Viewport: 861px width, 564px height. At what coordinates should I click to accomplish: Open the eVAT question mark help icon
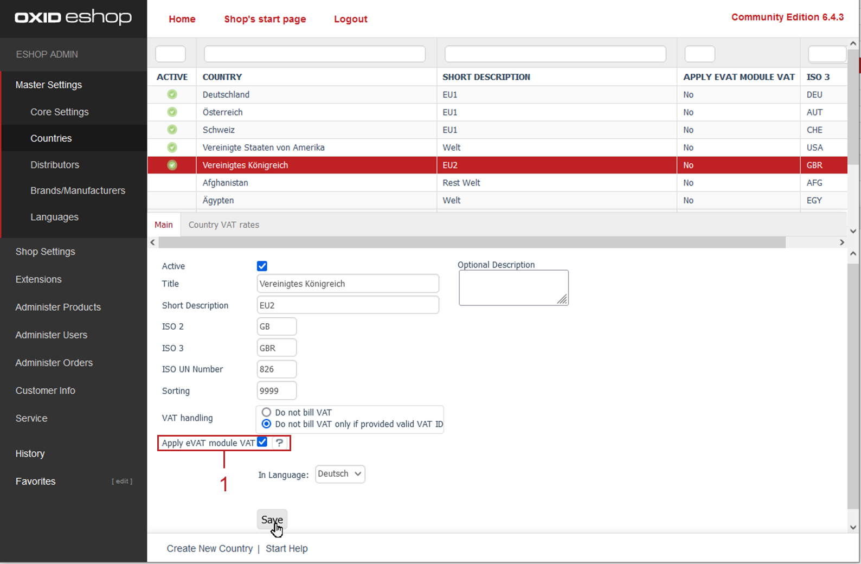[x=279, y=443]
